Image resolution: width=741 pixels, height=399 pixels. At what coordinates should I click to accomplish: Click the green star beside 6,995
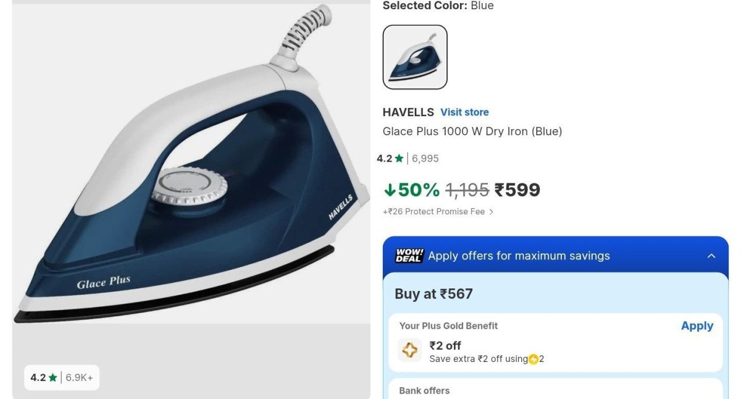[x=399, y=159]
